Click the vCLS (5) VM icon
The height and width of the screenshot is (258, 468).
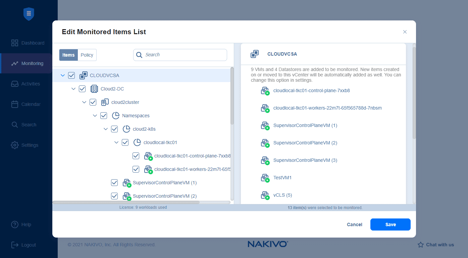265,195
